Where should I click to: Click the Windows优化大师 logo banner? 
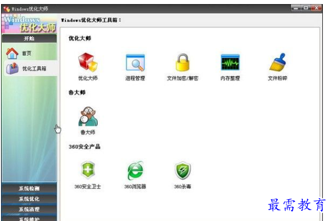29,23
